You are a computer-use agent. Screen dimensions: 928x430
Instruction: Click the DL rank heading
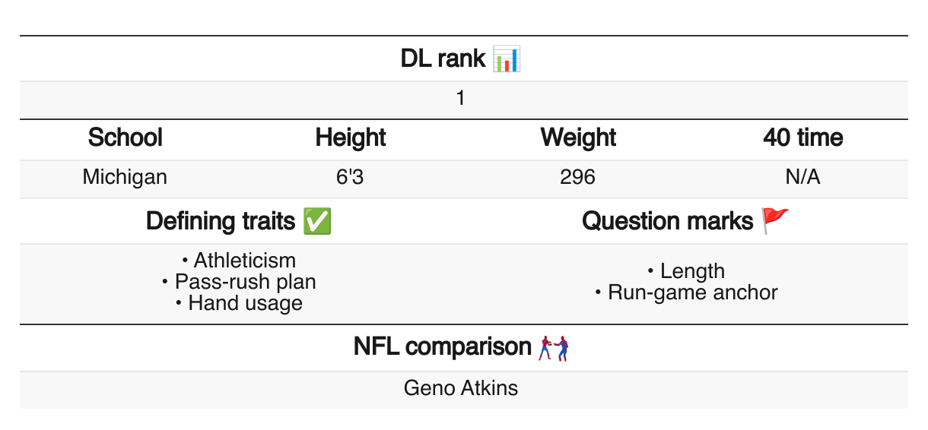click(x=443, y=58)
